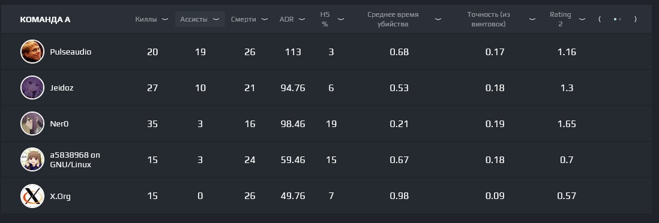Sort by Смерти column chevron
The image size is (659, 223).
tap(264, 19)
